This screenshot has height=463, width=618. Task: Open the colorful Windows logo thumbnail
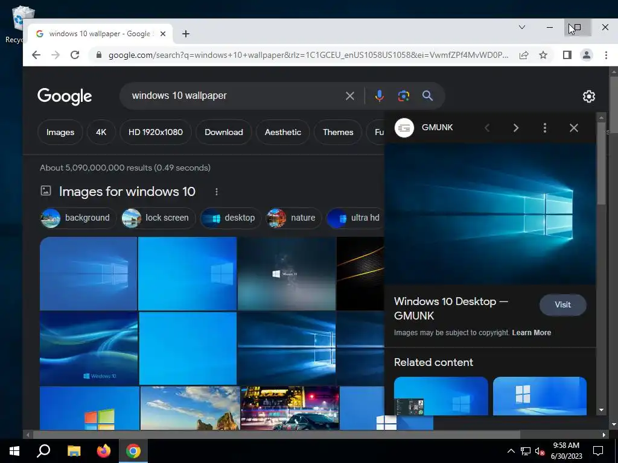[x=89, y=408]
